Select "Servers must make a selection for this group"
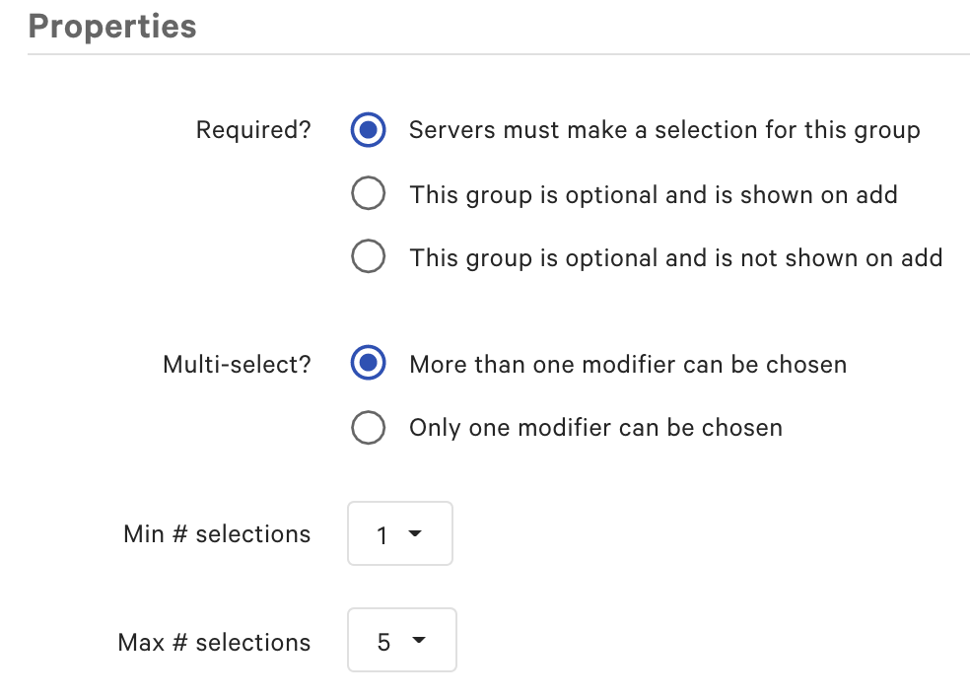The image size is (970, 698). coord(368,129)
